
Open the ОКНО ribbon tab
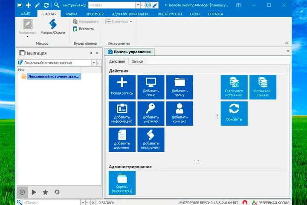(x=195, y=14)
